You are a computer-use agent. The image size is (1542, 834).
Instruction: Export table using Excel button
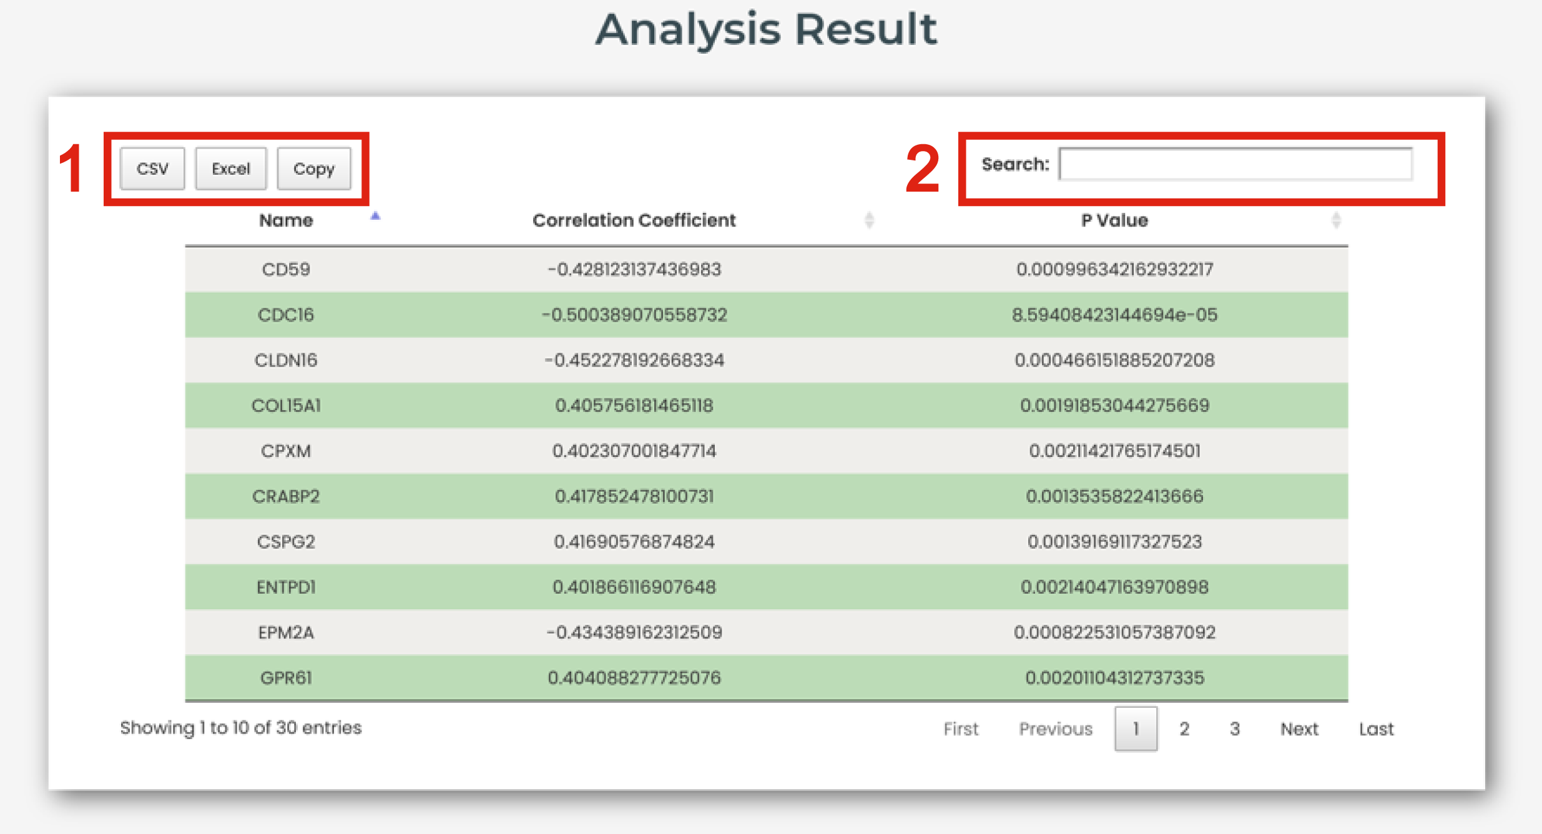[230, 169]
